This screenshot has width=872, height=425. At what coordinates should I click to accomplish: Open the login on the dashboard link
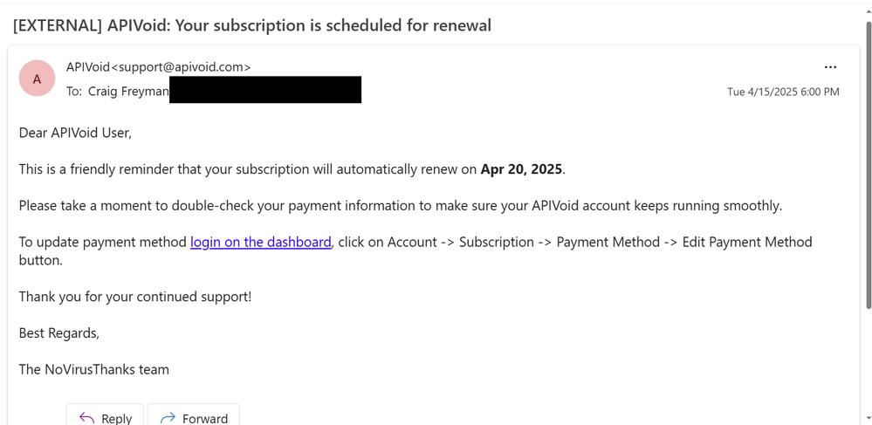[x=261, y=242]
